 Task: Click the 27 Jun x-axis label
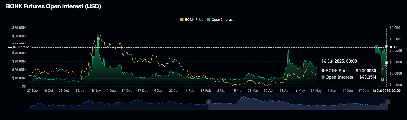coord(364,91)
